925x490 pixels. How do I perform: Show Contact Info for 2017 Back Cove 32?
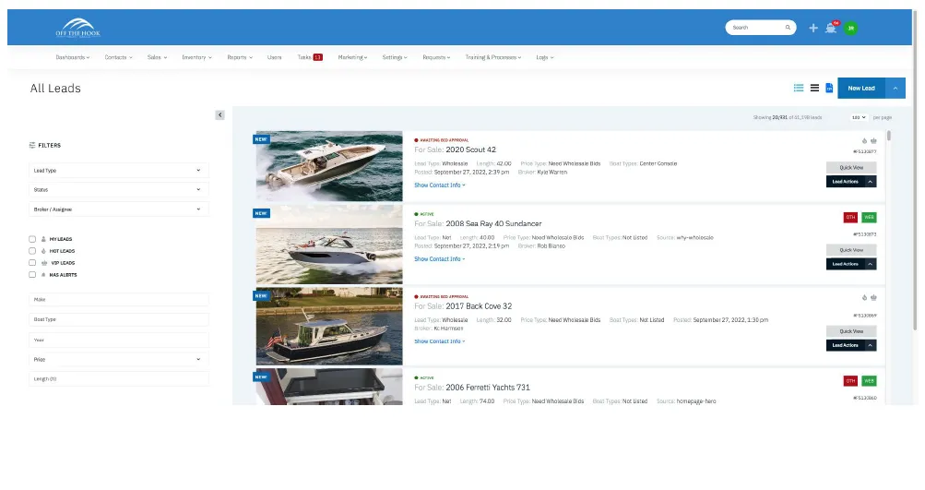tap(440, 341)
